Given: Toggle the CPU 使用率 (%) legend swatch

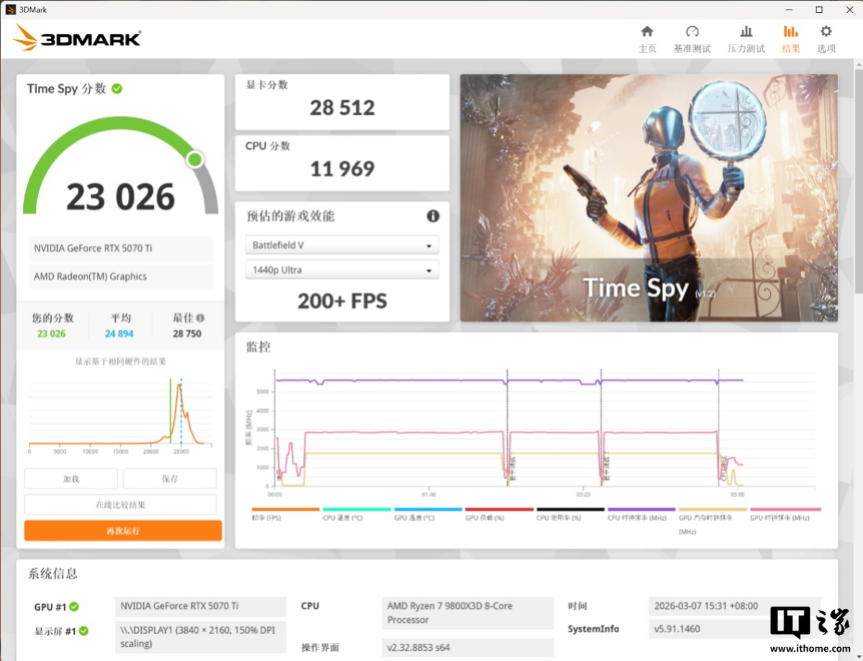Looking at the screenshot, I should tap(570, 509).
